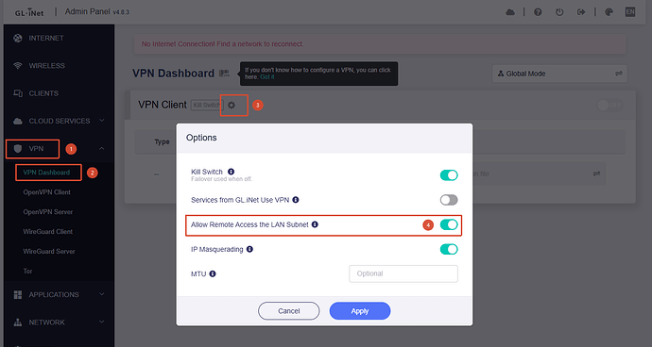Screen dimensions: 652x347
Task: Click the Cancel button
Action: [x=288, y=311]
